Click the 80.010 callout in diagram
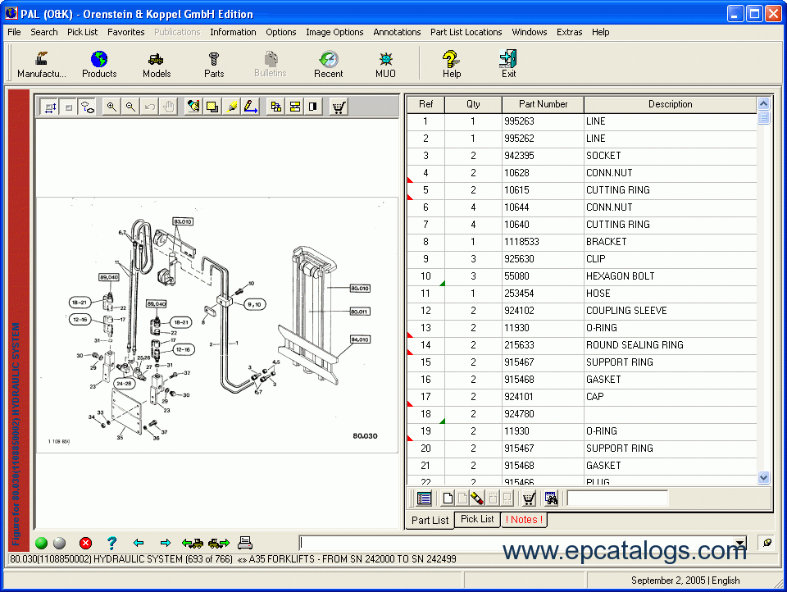 click(360, 289)
